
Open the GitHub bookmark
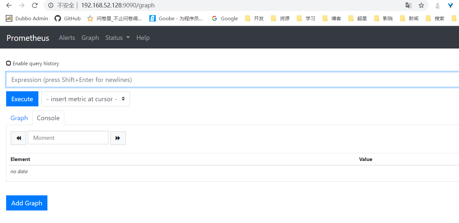click(x=67, y=18)
